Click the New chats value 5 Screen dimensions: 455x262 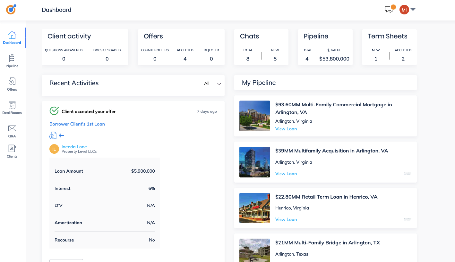(275, 59)
